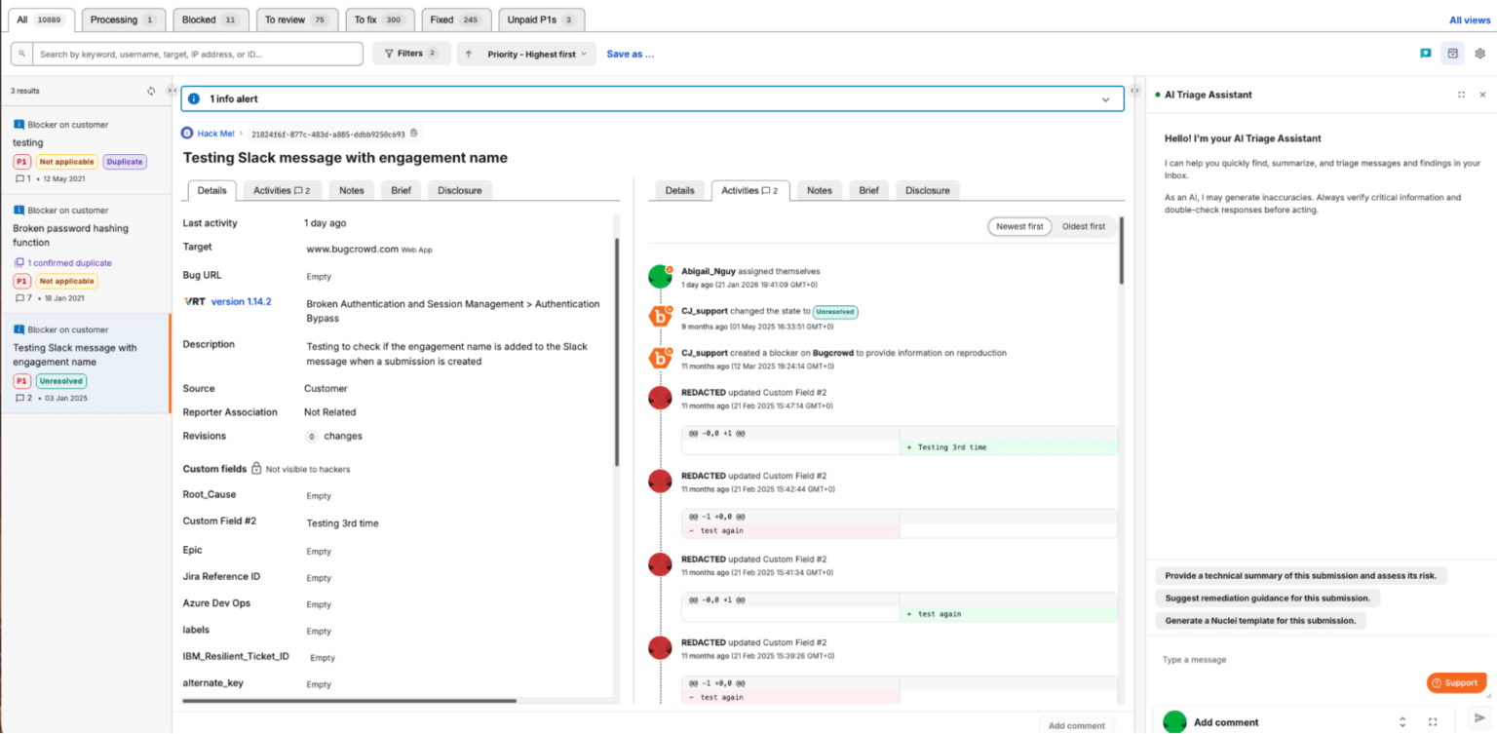The width and height of the screenshot is (1497, 734).
Task: Open the right pane Disclosure tab
Action: click(x=928, y=190)
